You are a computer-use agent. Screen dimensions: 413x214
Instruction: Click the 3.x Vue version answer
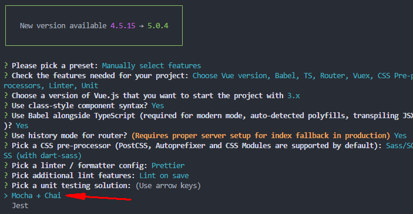pyautogui.click(x=294, y=96)
